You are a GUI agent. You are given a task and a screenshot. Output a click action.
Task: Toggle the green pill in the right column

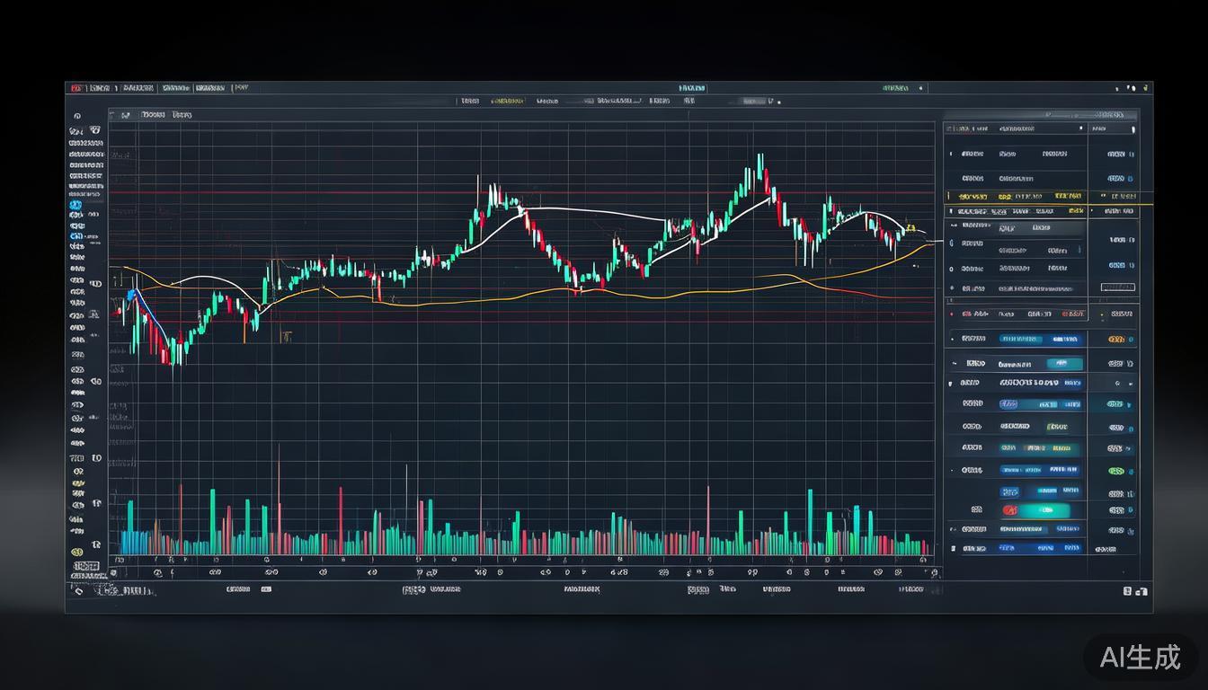[1116, 471]
